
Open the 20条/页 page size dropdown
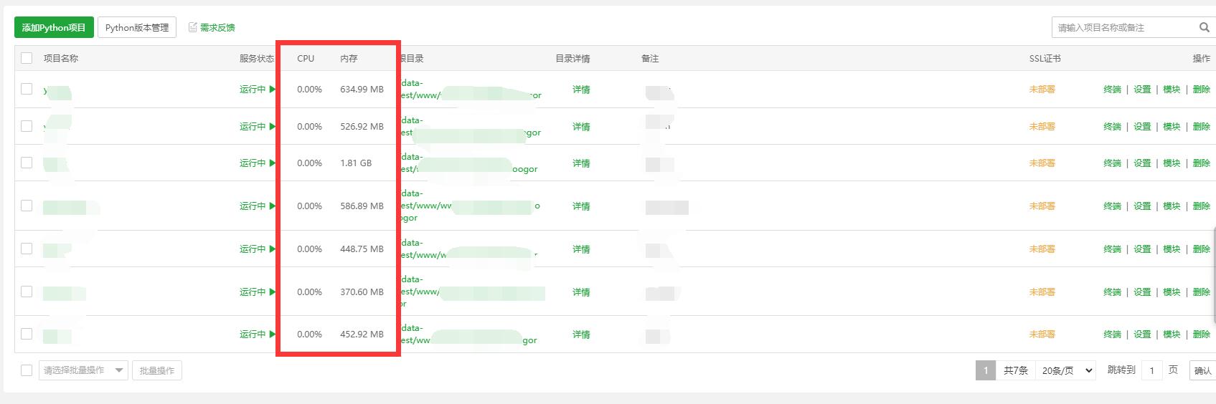point(1065,370)
